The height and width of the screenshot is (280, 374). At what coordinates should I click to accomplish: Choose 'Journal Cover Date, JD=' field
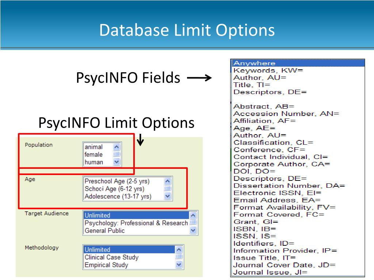pos(285,265)
